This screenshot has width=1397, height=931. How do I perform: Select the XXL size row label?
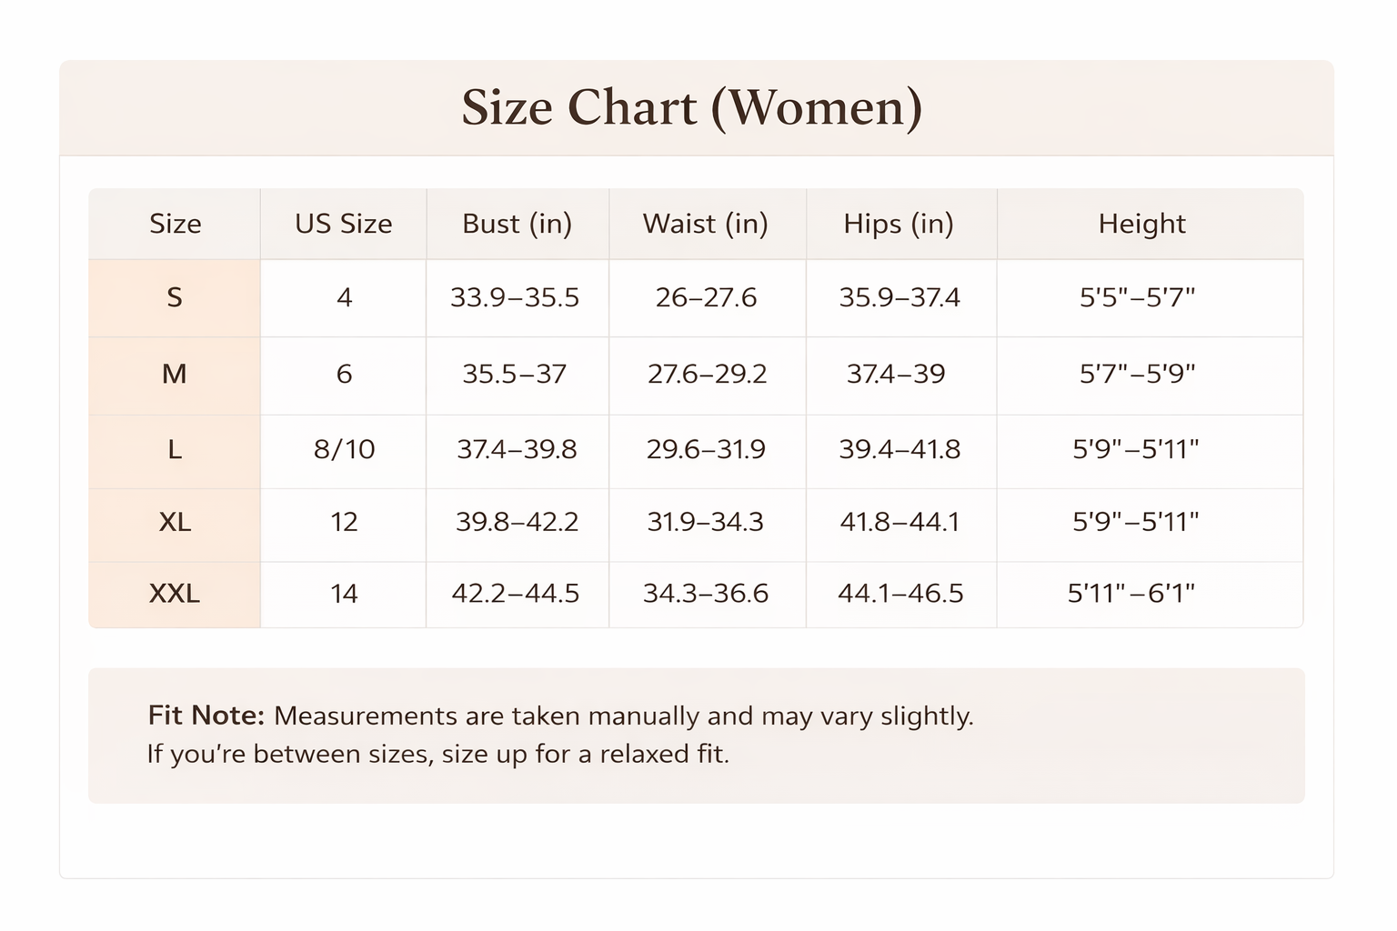tap(175, 594)
